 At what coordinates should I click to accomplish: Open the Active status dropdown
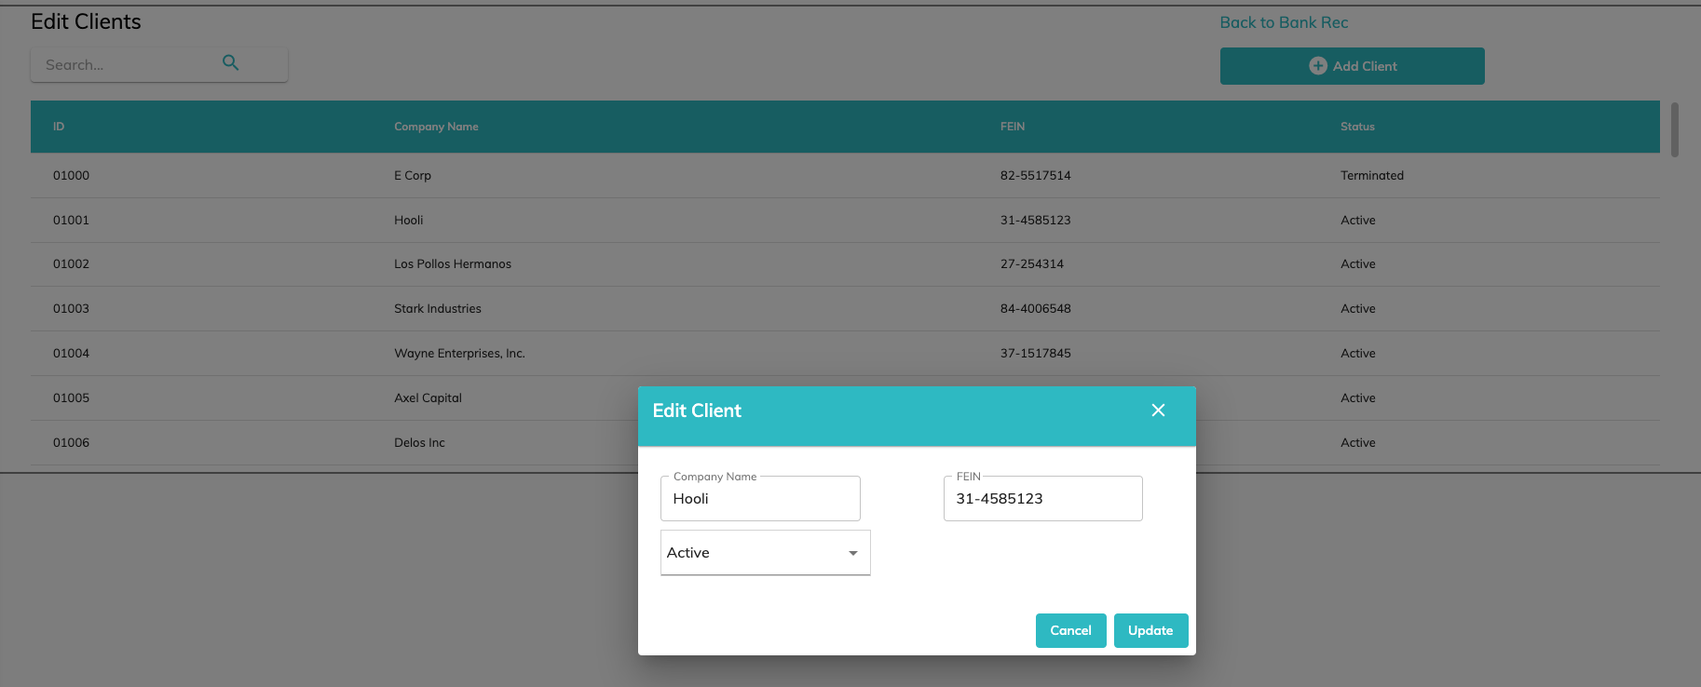click(765, 553)
